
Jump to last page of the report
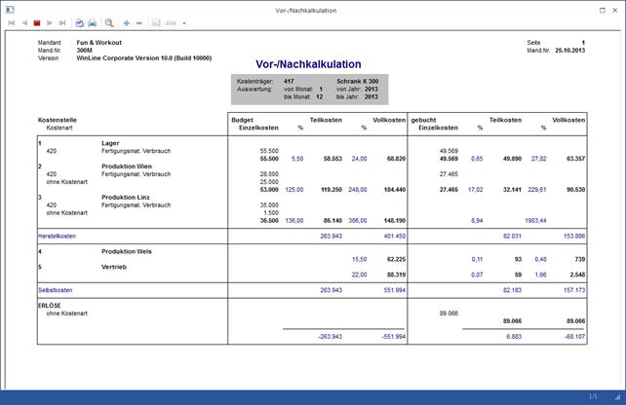[x=61, y=22]
